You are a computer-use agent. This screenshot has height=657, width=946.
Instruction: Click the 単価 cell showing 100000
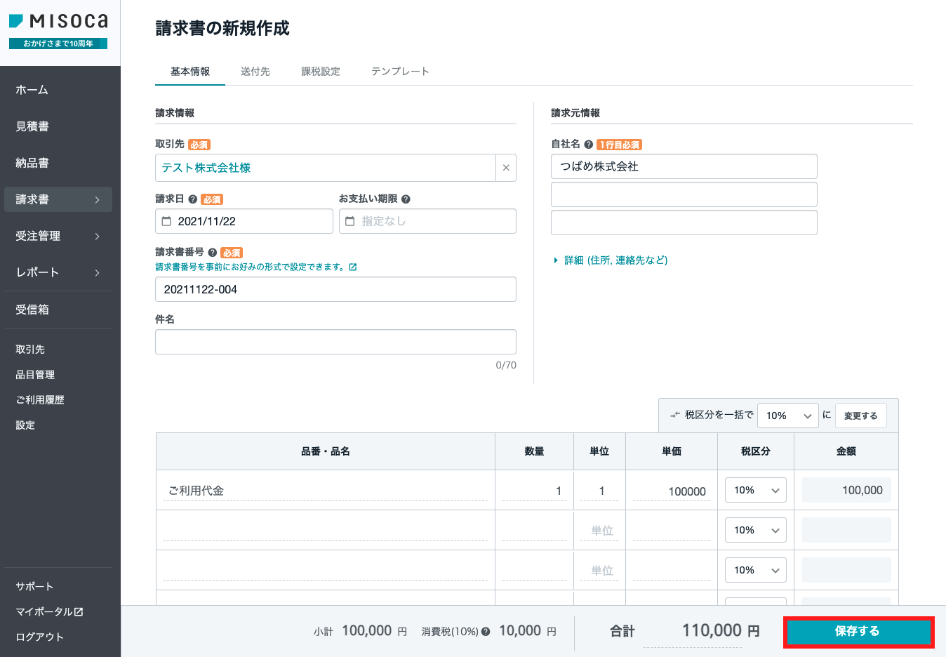point(672,491)
